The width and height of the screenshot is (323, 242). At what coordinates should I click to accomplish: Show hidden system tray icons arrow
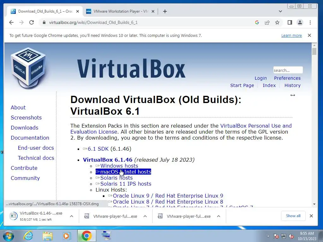[268, 236]
